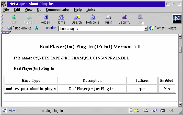
Task: Open My Netscape toolbar button
Action: point(93,19)
